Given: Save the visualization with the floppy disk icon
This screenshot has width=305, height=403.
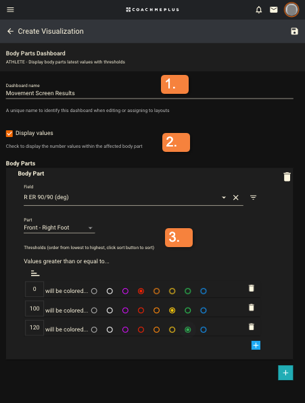Looking at the screenshot, I should [294, 31].
